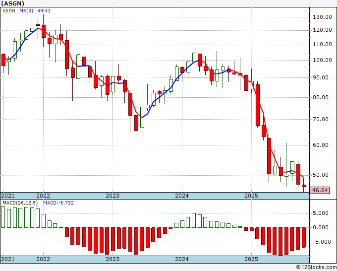Click the 70.00 price axis label
The image size is (337, 271).
pos(321,119)
